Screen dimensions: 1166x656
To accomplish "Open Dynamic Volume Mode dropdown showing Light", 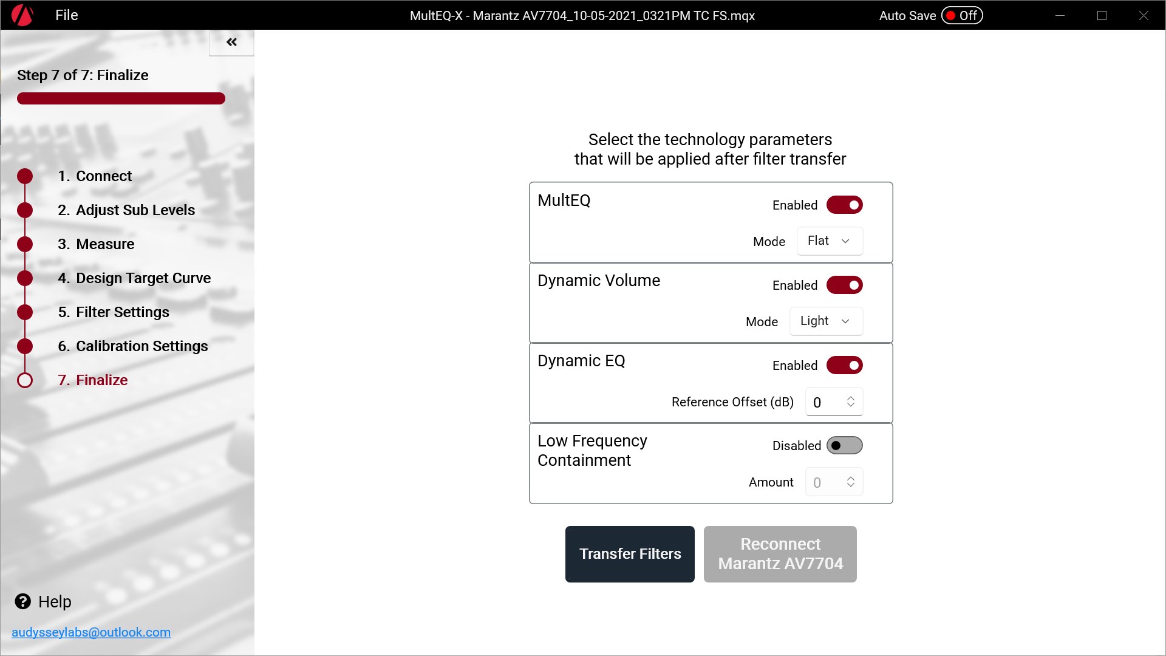I will point(825,321).
